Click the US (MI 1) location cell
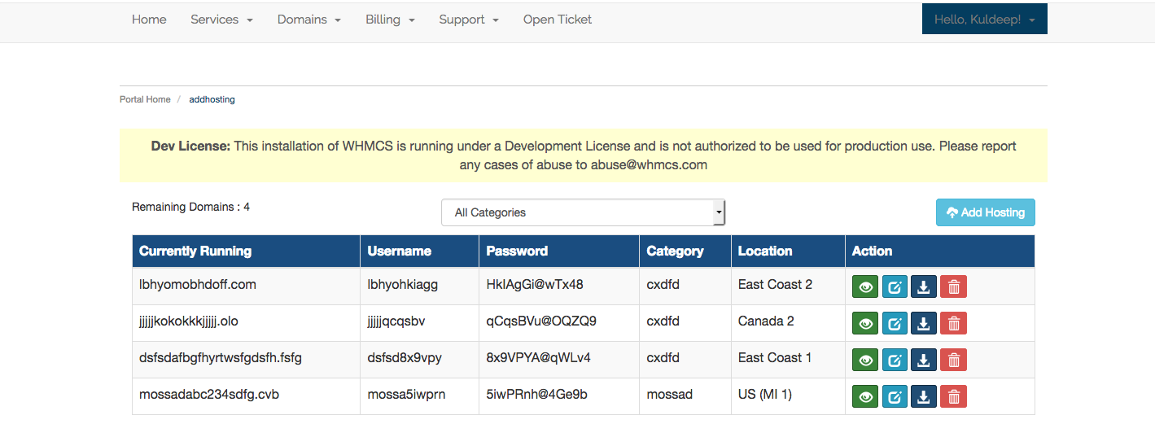Screen dimensions: 1155x424 (788, 396)
